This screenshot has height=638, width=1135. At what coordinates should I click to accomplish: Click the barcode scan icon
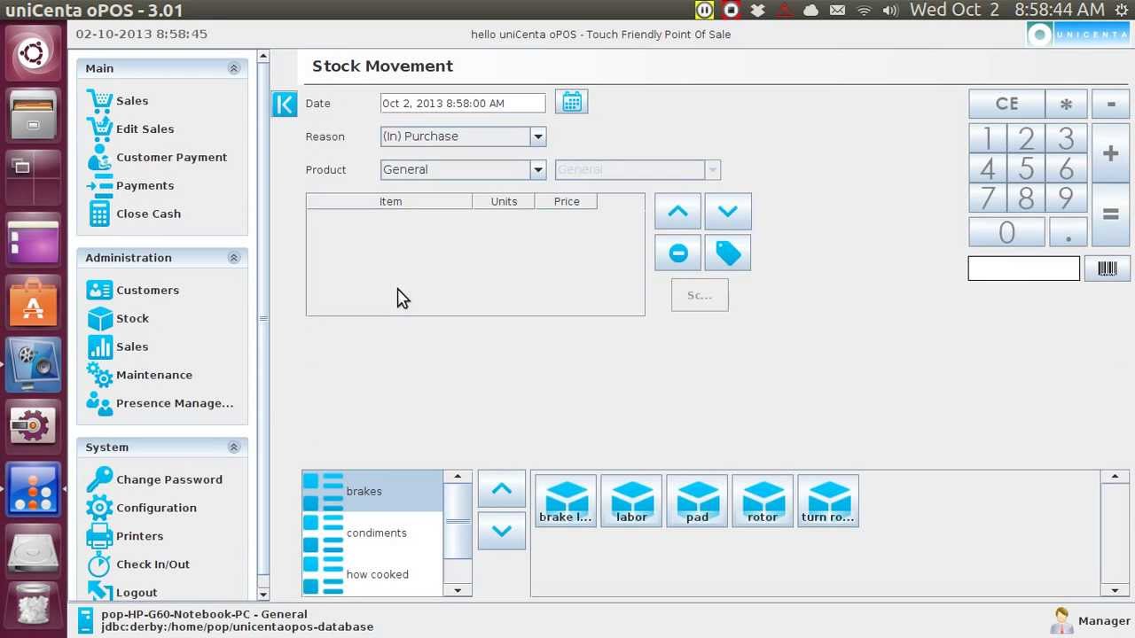[1107, 268]
